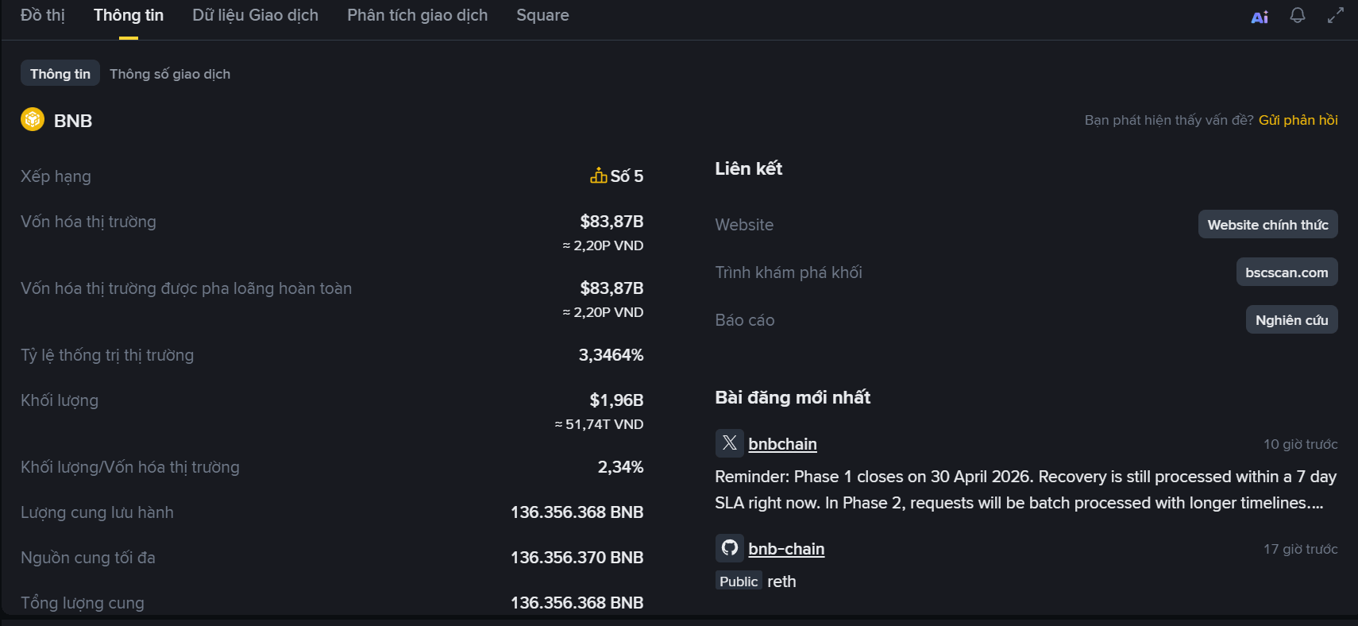The image size is (1358, 626).
Task: Open the bnbchain X account link
Action: (x=782, y=444)
